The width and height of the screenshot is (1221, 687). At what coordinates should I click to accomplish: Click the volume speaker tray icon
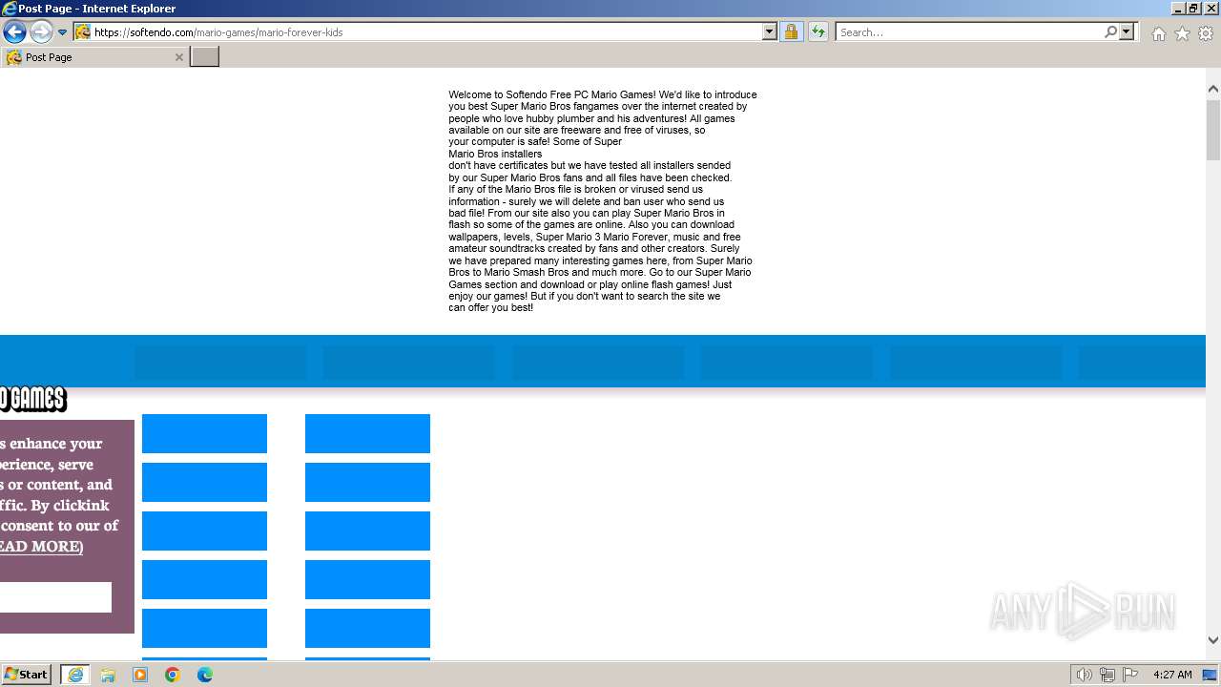(1085, 675)
